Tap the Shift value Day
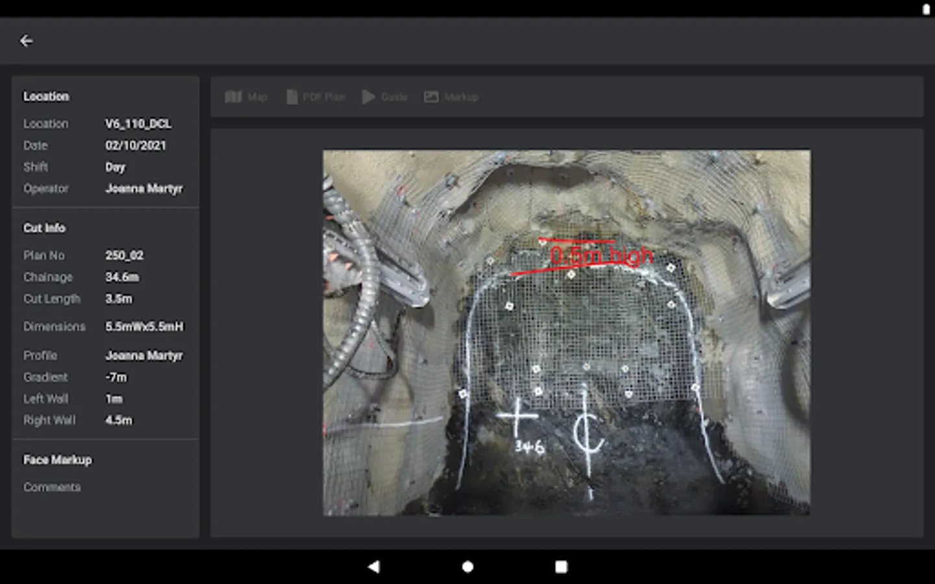Image resolution: width=935 pixels, height=584 pixels. pyautogui.click(x=115, y=167)
